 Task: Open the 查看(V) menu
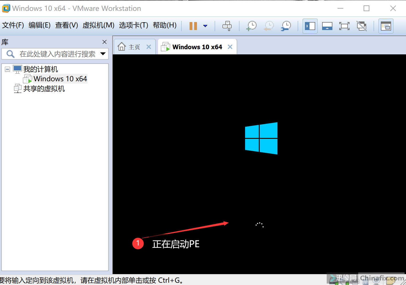tap(66, 25)
